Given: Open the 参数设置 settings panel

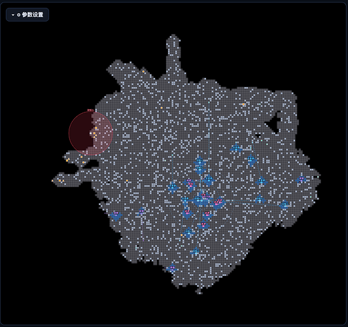Looking at the screenshot, I should point(27,14).
